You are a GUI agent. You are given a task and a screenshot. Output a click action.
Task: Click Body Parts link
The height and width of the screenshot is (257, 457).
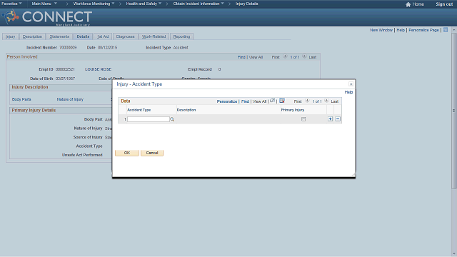click(x=21, y=99)
